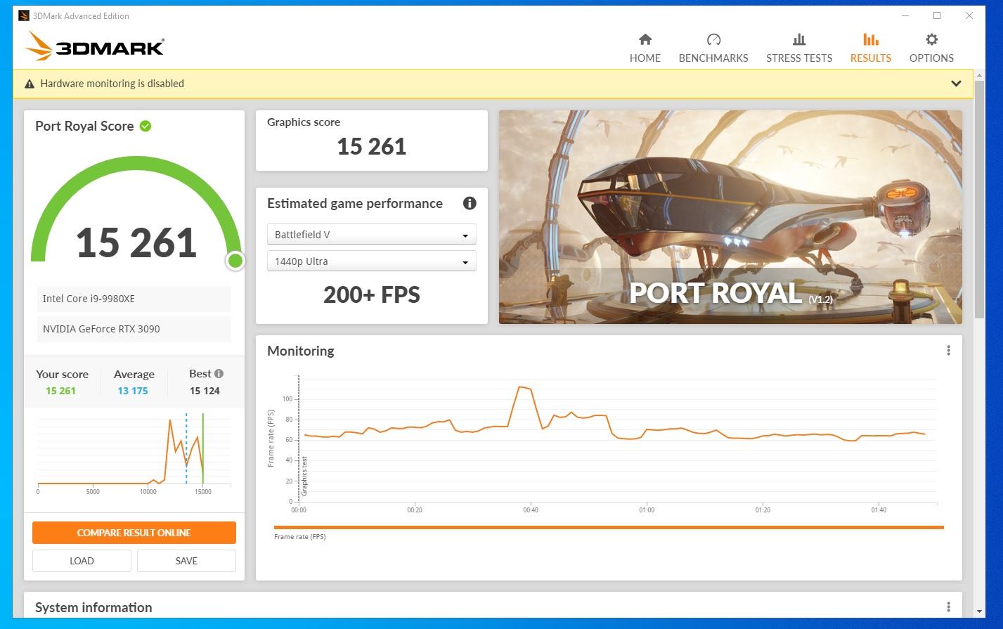Click Compare Result Online button
Viewport: 1003px width, 629px height.
[134, 533]
